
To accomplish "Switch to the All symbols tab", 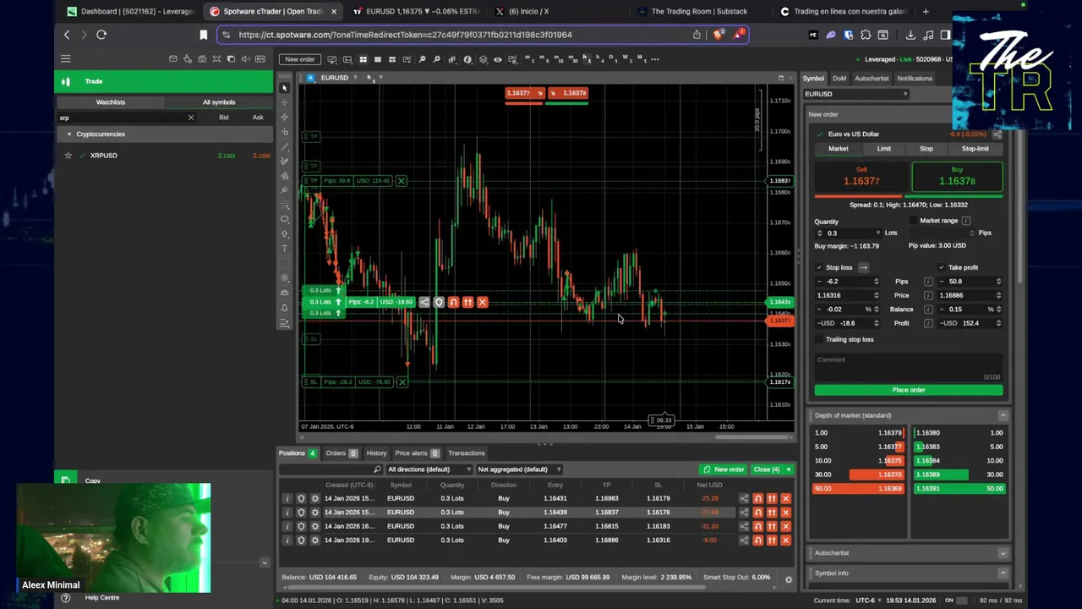I will pyautogui.click(x=219, y=101).
